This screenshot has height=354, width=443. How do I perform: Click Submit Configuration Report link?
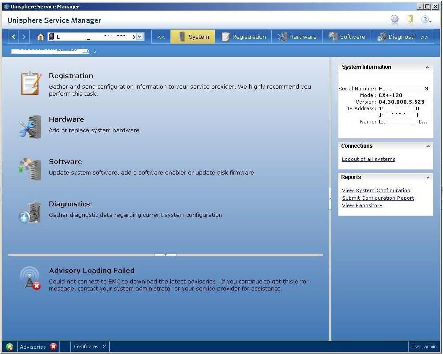378,198
